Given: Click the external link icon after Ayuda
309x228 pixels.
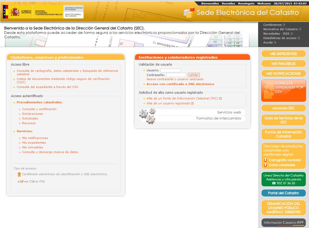Looking at the screenshot, I should tap(275, 42).
